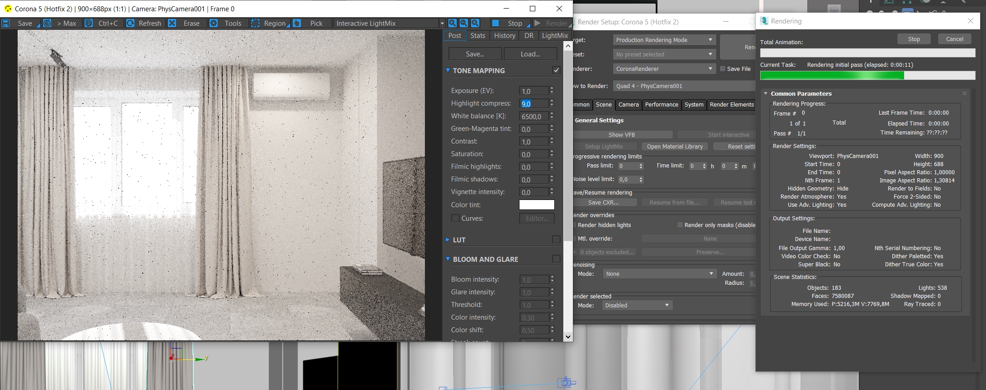This screenshot has height=390, width=986.
Task: Open the Tools gear icon
Action: 214,23
